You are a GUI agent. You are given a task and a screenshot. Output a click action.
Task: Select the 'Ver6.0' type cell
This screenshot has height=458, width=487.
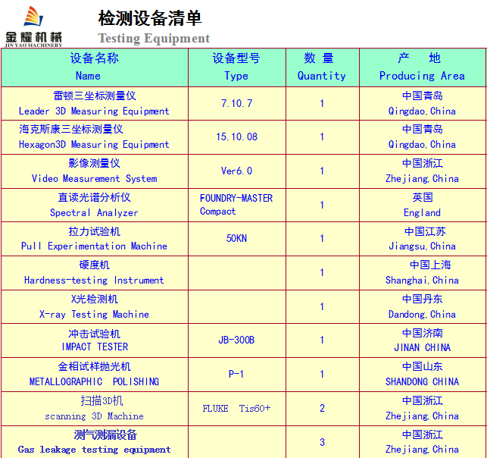[x=236, y=171]
